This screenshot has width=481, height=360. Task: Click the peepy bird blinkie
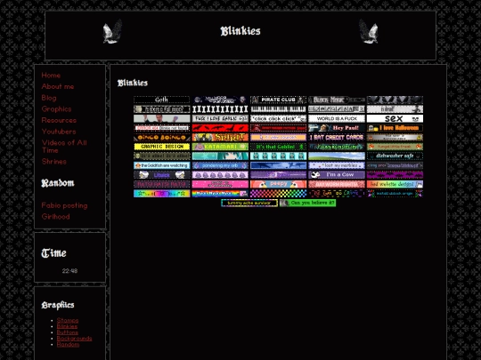pos(278,184)
